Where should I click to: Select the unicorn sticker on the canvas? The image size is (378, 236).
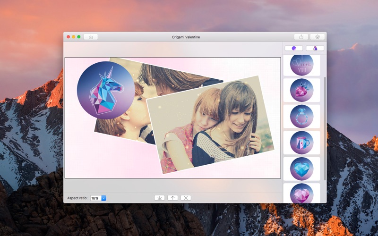click(x=106, y=90)
